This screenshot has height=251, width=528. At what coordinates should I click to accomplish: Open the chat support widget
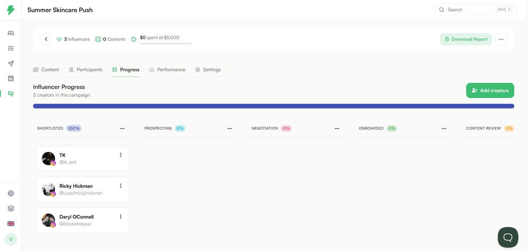coord(508,237)
